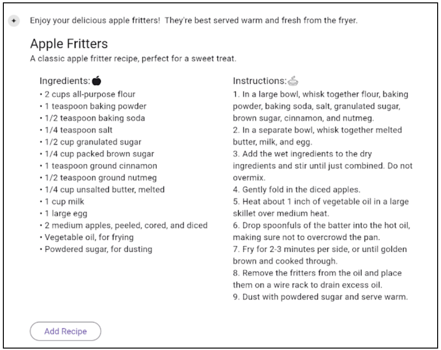Click the sparkle assistant icon
This screenshot has height=350, width=441.
tap(14, 21)
